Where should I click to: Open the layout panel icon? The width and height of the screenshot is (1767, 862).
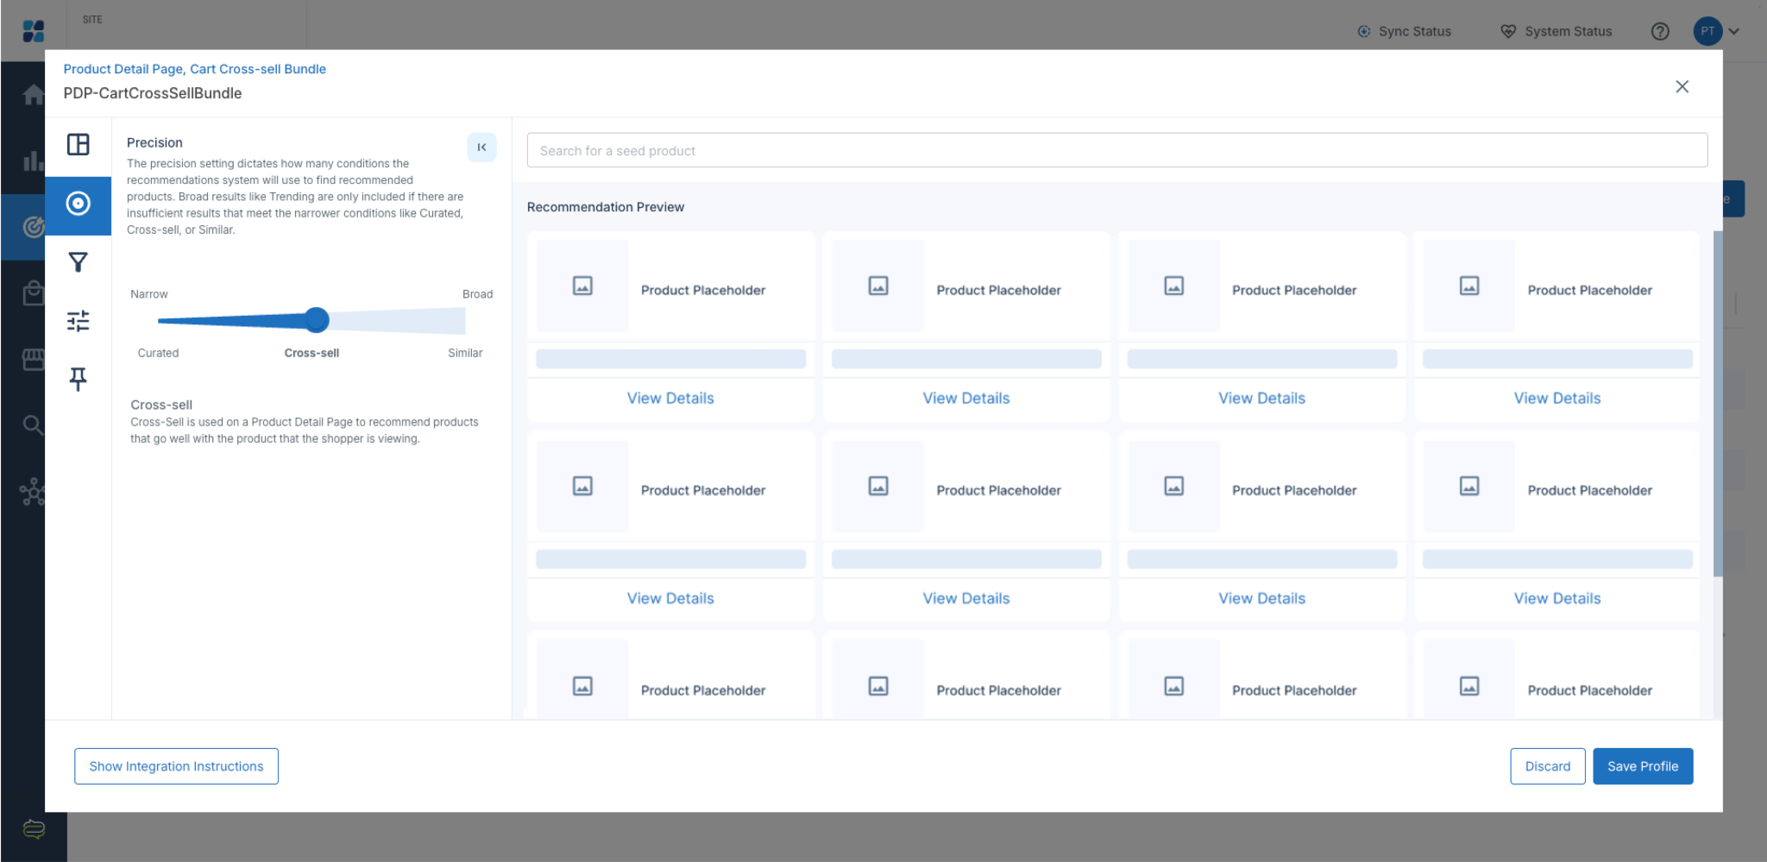[79, 144]
